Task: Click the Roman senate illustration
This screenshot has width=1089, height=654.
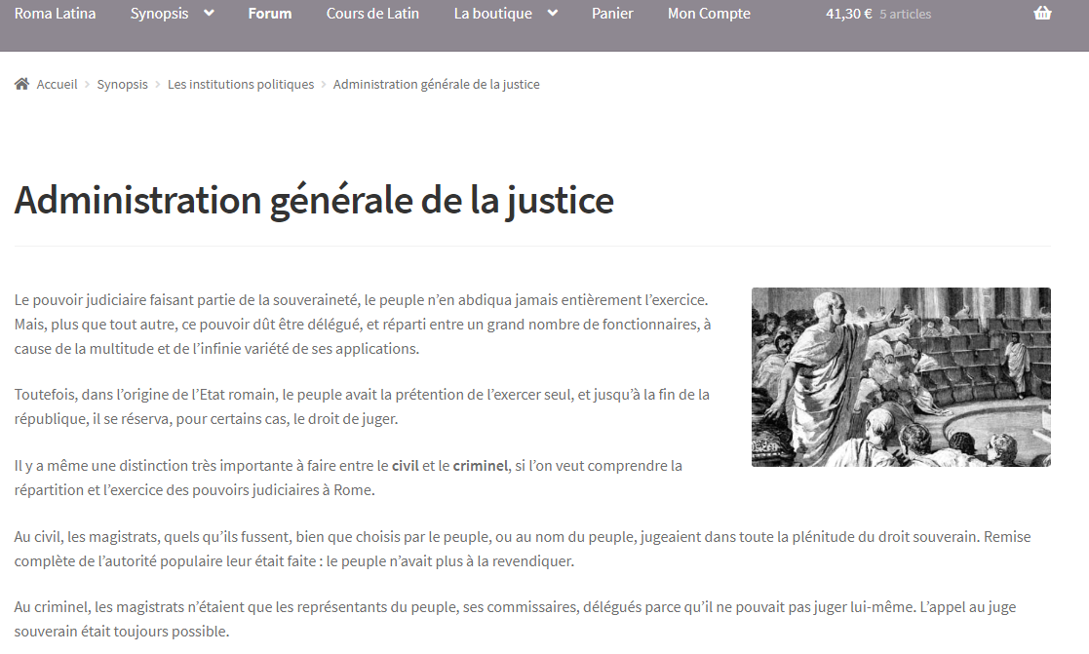Action: point(901,376)
